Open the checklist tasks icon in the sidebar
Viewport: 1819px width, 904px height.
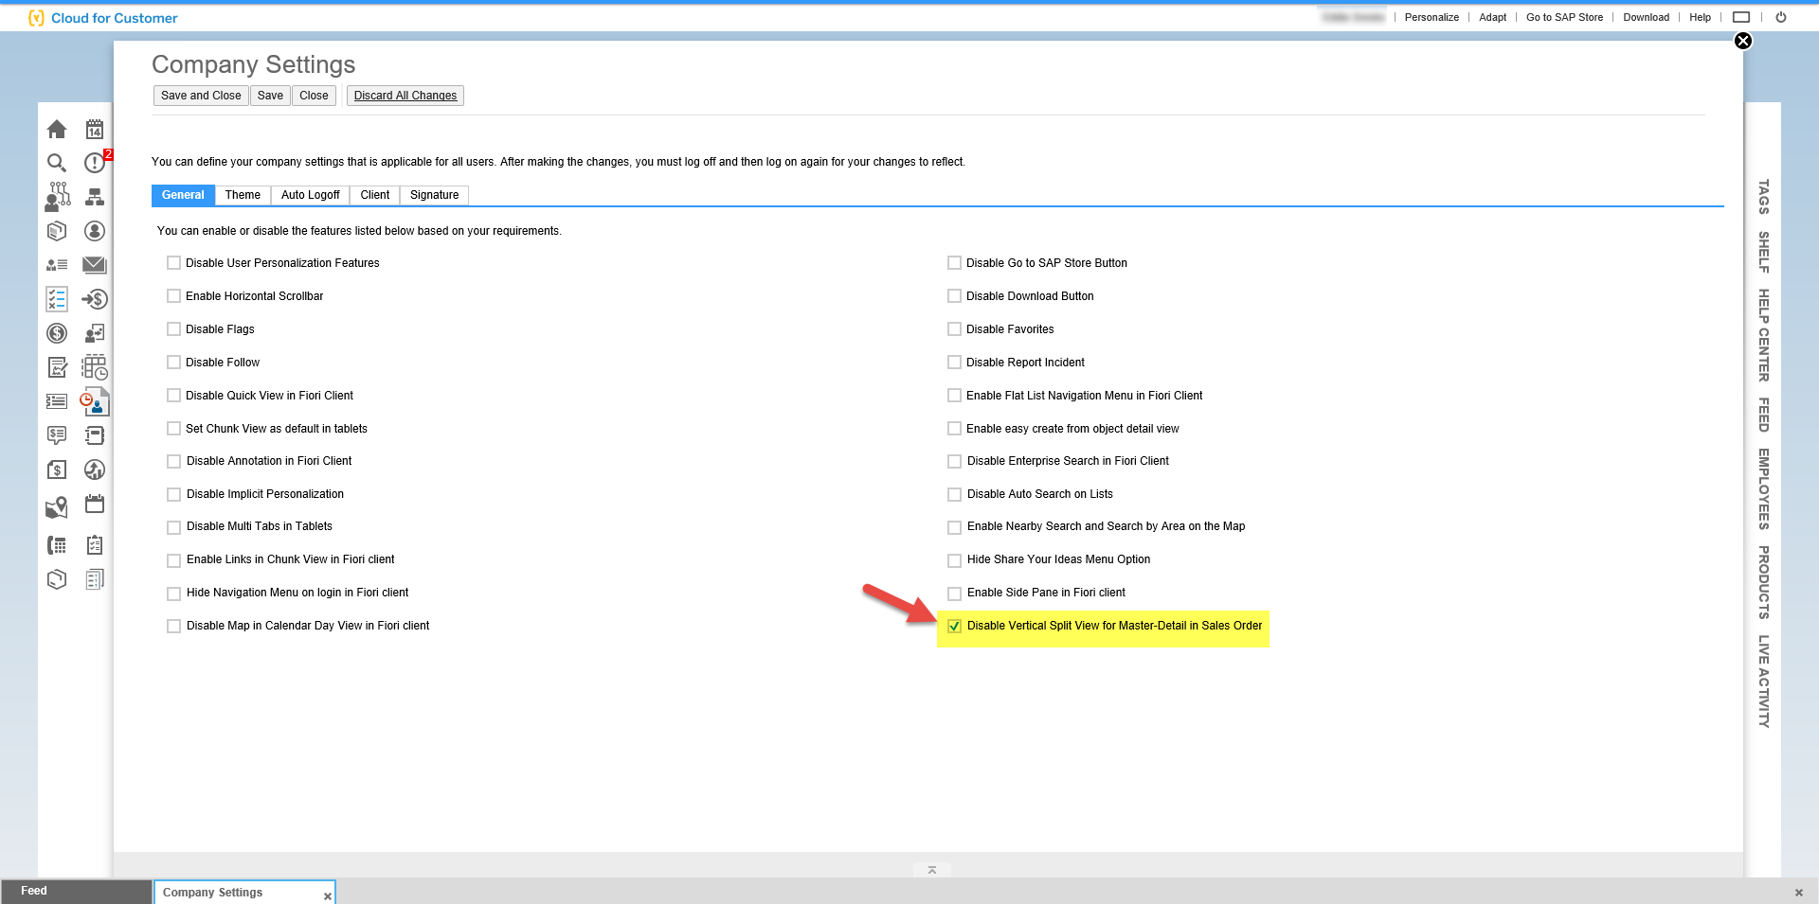click(57, 299)
